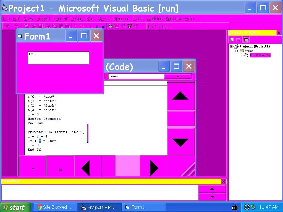283x212 pixels.
Task: Select Project1 (Project1) root tree item
Action: 255,46
